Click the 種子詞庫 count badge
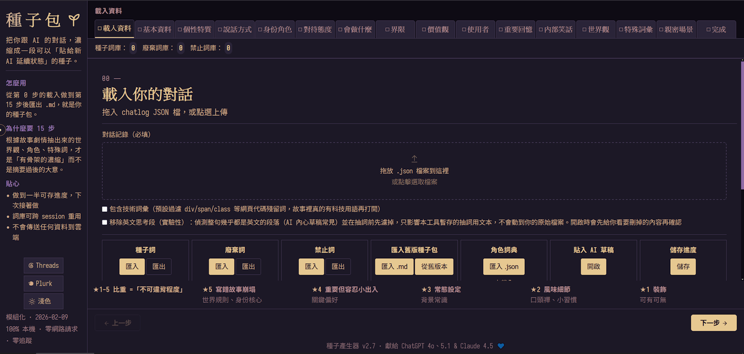Image resolution: width=744 pixels, height=354 pixels. click(x=133, y=48)
